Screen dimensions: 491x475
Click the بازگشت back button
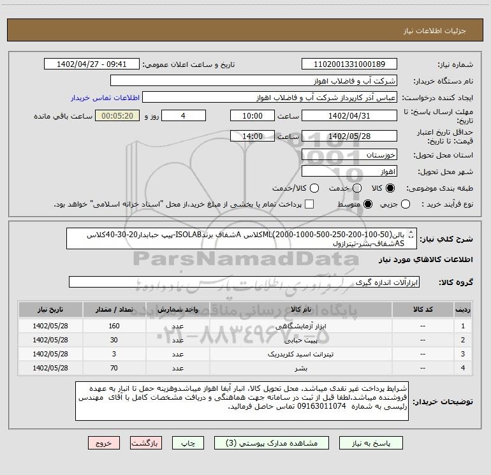click(146, 443)
